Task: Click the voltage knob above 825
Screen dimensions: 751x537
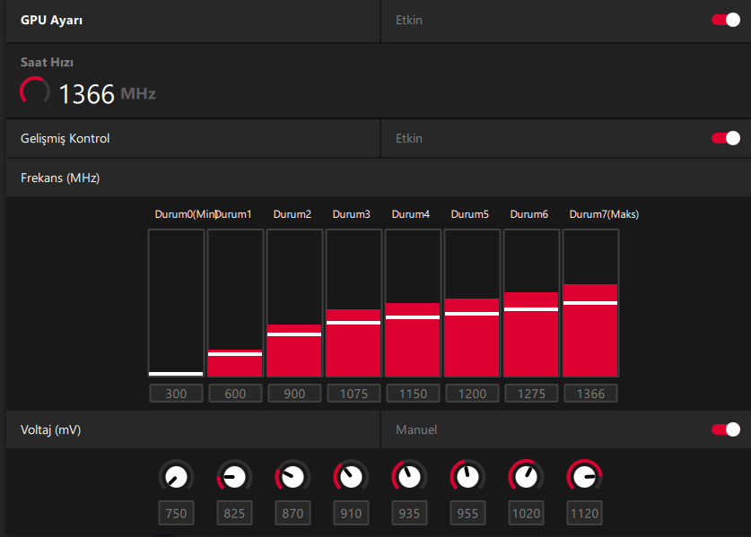Action: [234, 477]
